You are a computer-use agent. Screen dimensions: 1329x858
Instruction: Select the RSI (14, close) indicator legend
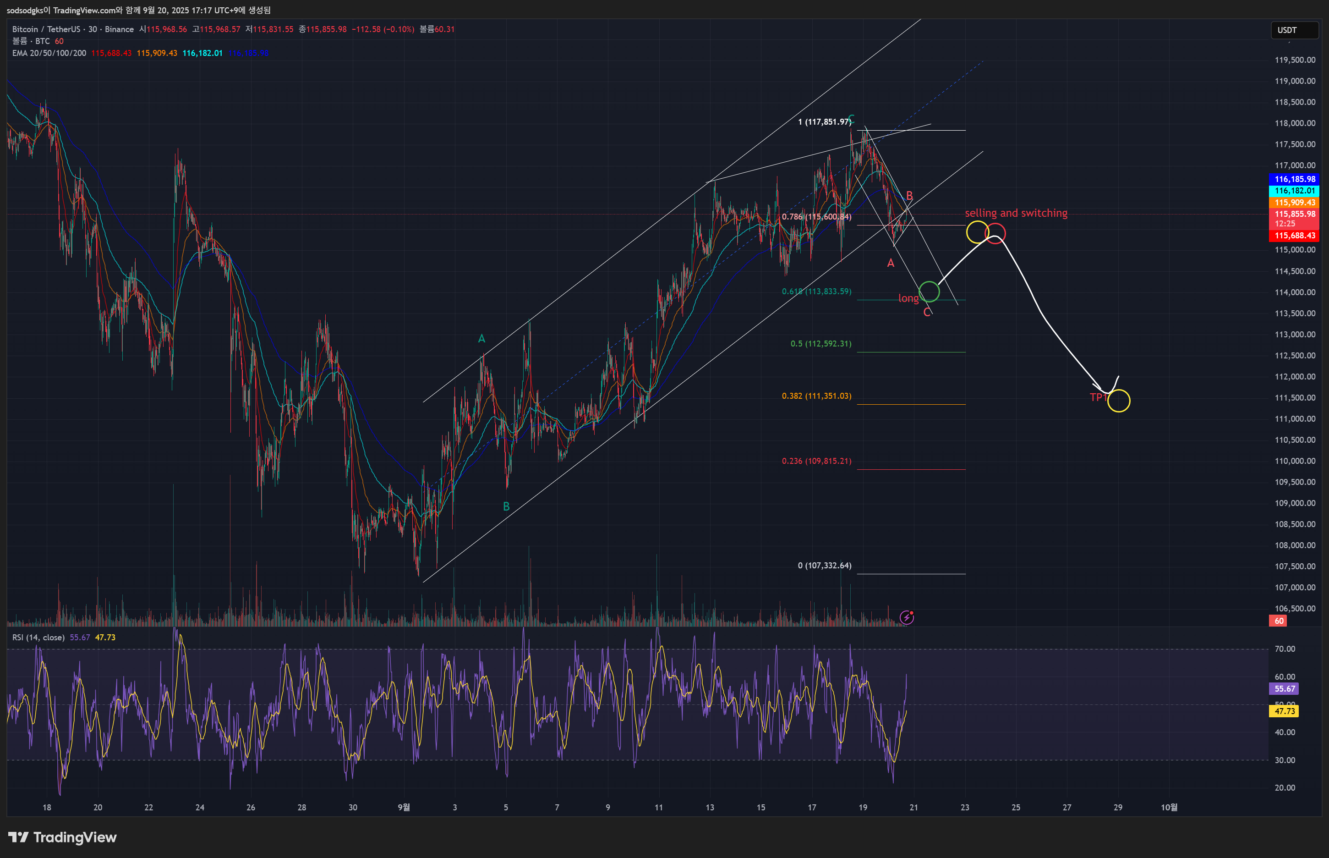(x=38, y=638)
